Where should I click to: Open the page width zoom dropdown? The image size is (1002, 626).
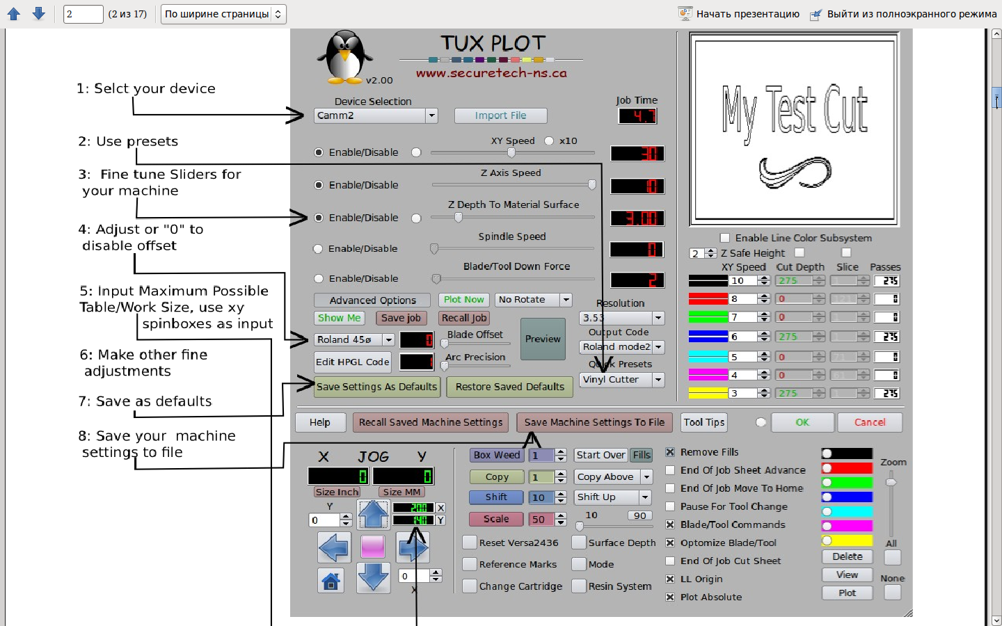(x=223, y=14)
